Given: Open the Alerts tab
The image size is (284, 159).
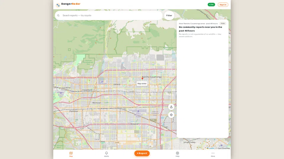Looking at the screenshot, I should point(106,154).
